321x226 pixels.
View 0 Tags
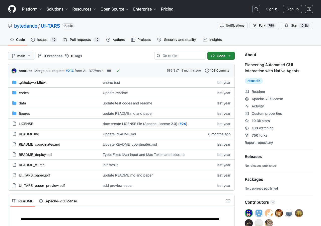[73, 56]
